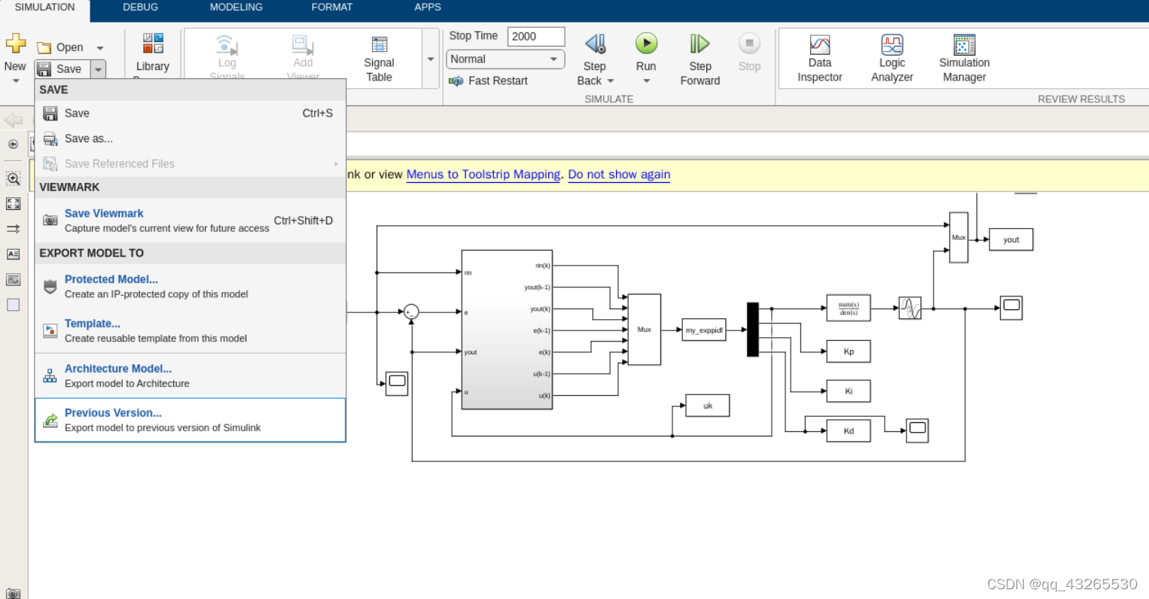Choose Protected Model... export option
1149x599 pixels.
[x=190, y=286]
